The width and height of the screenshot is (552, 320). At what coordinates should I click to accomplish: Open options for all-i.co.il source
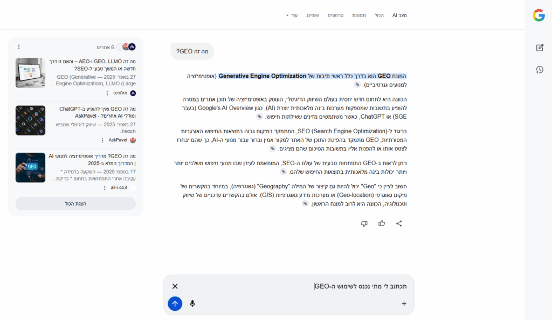(105, 188)
